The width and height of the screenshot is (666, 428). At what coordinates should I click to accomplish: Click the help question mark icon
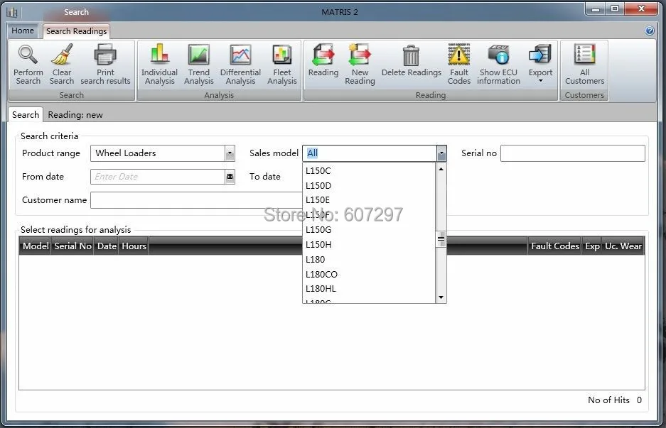[650, 31]
